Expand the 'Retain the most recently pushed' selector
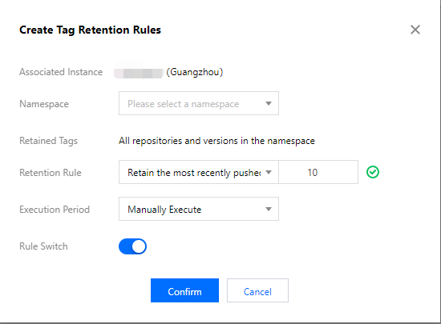Screen dimensions: 441x324 coord(199,172)
